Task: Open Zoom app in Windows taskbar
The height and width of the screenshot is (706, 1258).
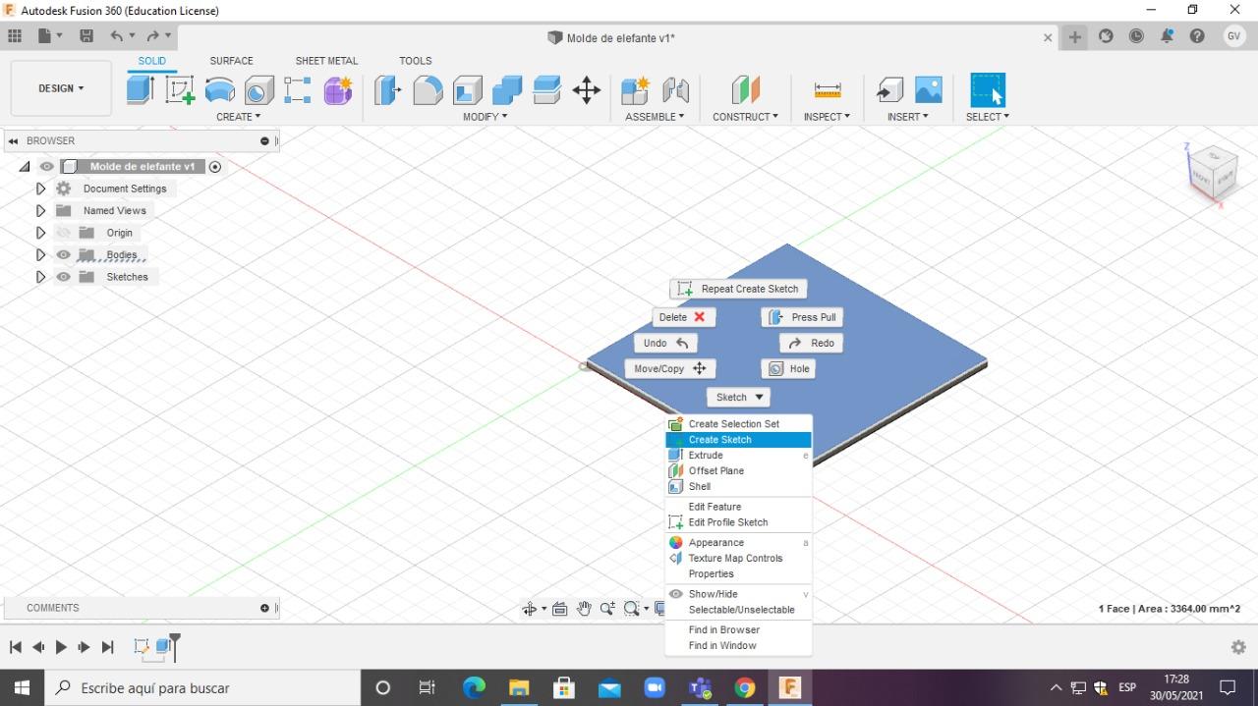Action: [655, 688]
